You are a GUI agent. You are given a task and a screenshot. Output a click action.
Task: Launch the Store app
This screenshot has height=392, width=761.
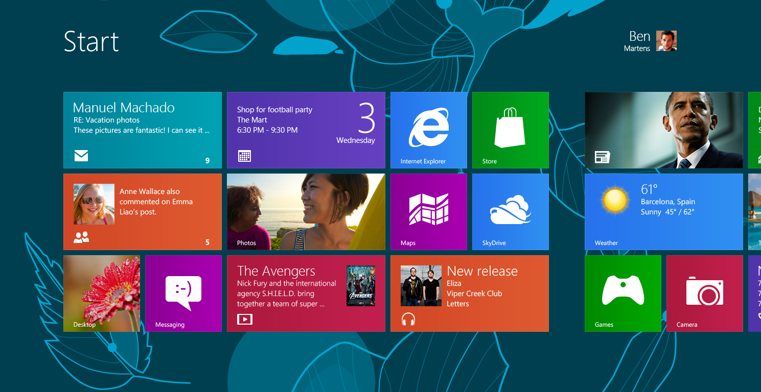510,130
